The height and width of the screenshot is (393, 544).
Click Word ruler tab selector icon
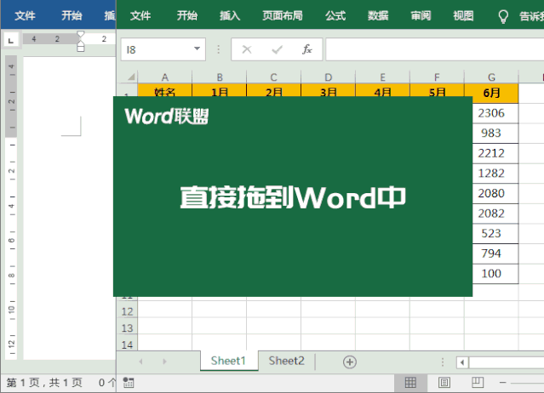coord(10,39)
